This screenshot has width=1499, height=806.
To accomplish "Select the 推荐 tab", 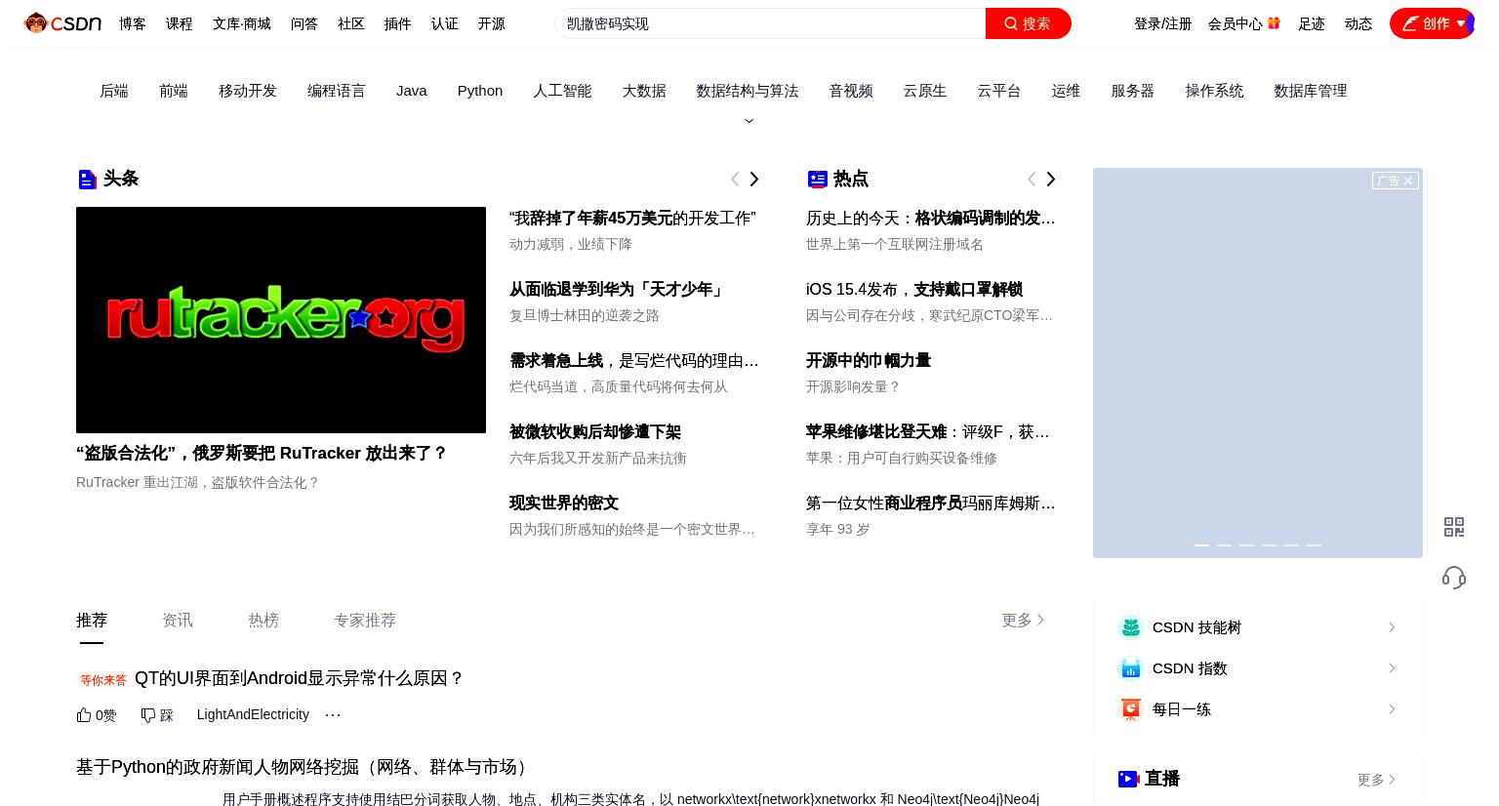I will pyautogui.click(x=92, y=620).
